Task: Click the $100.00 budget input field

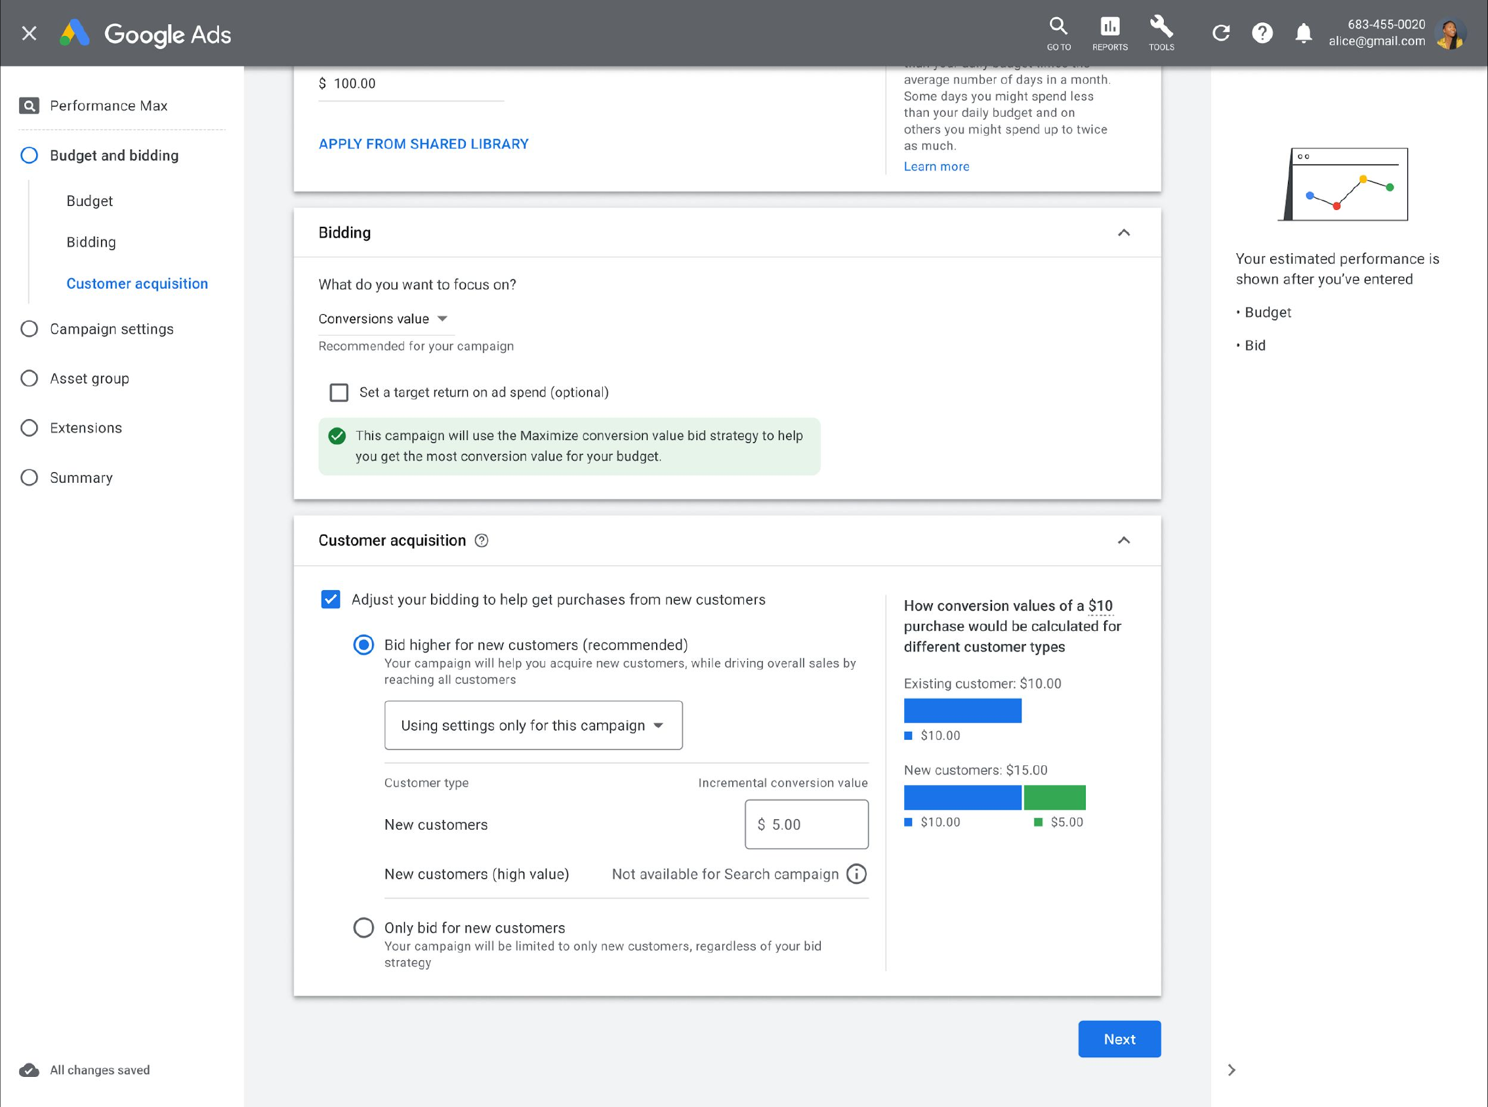Action: tap(411, 84)
